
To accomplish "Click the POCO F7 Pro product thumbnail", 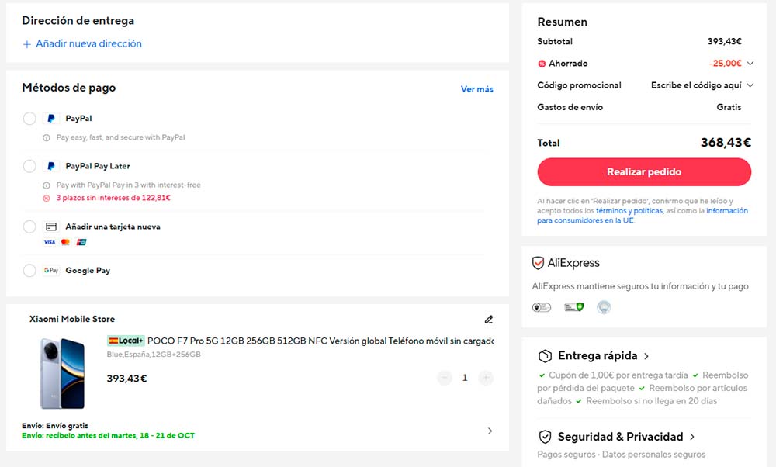I will [62, 373].
